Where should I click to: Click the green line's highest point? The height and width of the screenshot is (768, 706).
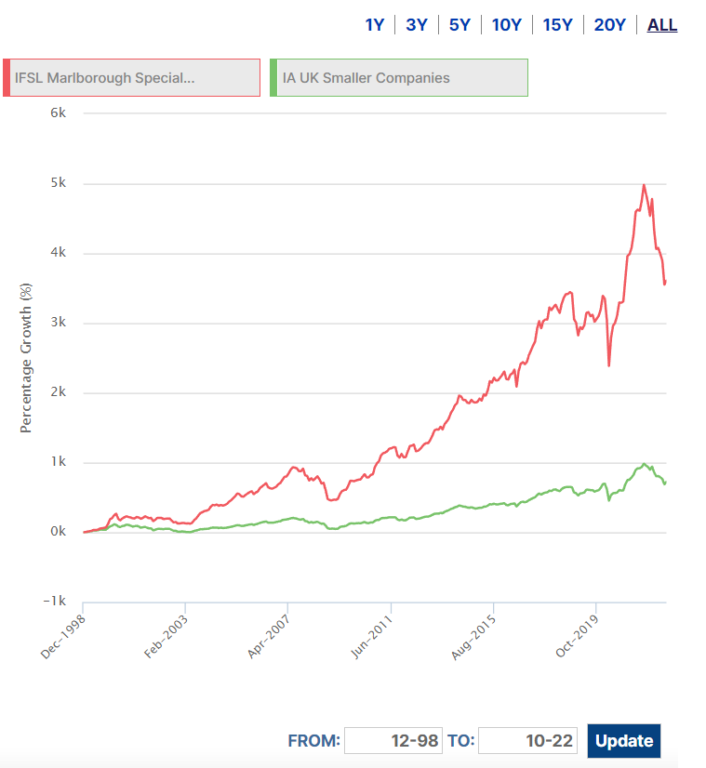[x=644, y=464]
